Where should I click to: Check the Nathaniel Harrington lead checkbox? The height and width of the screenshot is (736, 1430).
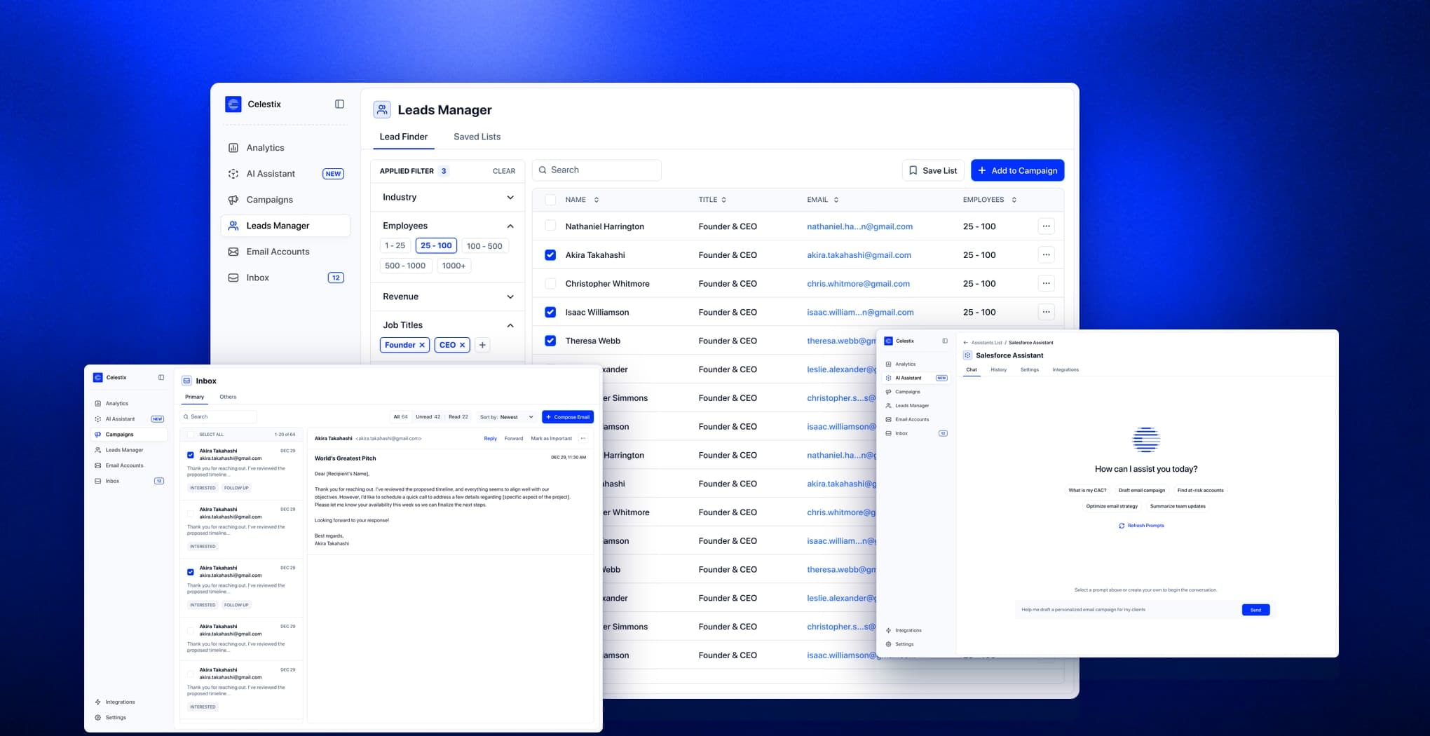(x=550, y=226)
